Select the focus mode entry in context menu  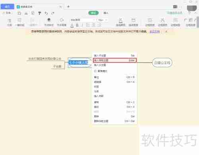(115, 71)
